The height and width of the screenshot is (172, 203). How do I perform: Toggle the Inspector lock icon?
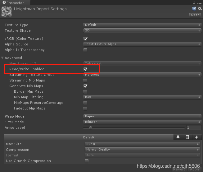pyautogui.click(x=194, y=3)
